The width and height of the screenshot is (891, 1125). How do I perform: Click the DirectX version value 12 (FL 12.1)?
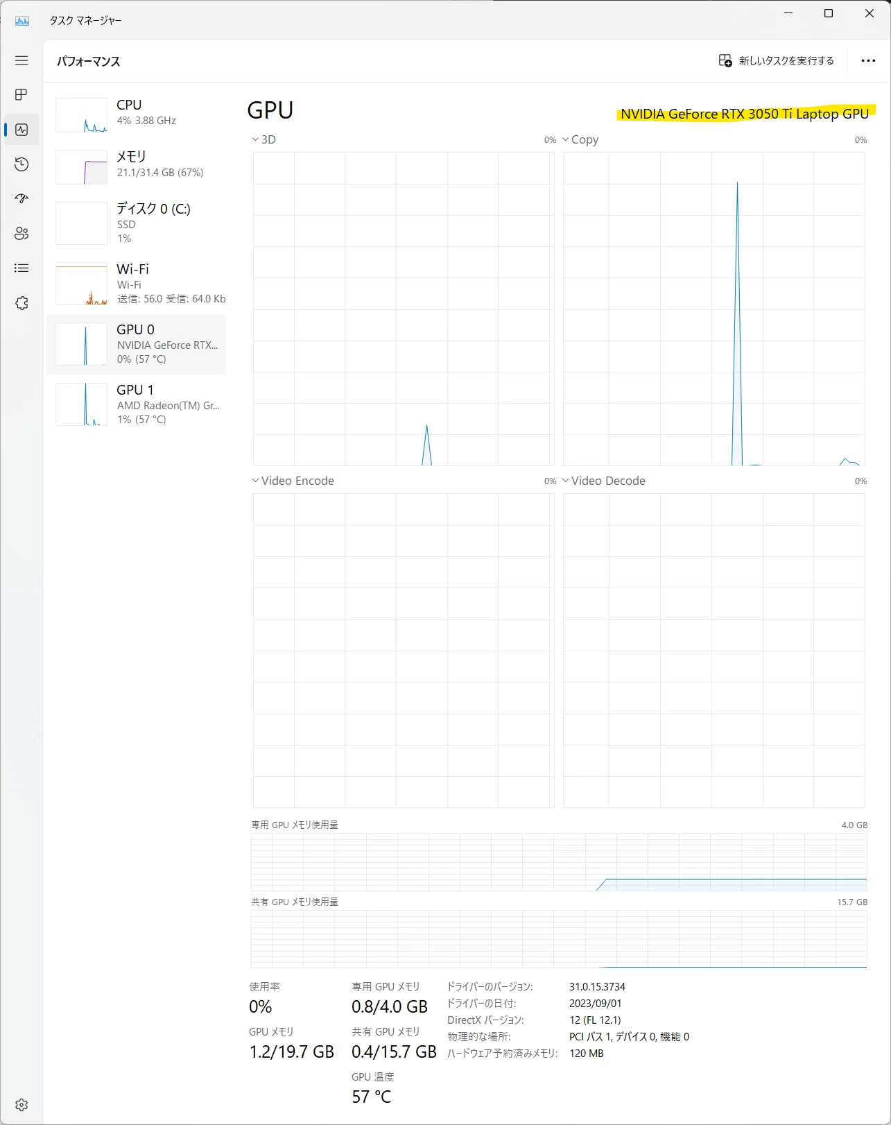(595, 1020)
